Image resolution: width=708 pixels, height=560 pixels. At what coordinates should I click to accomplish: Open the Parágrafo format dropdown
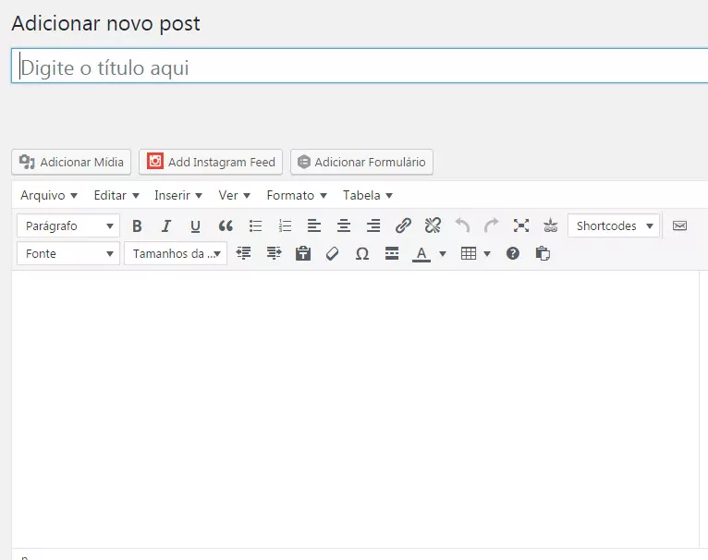point(68,225)
